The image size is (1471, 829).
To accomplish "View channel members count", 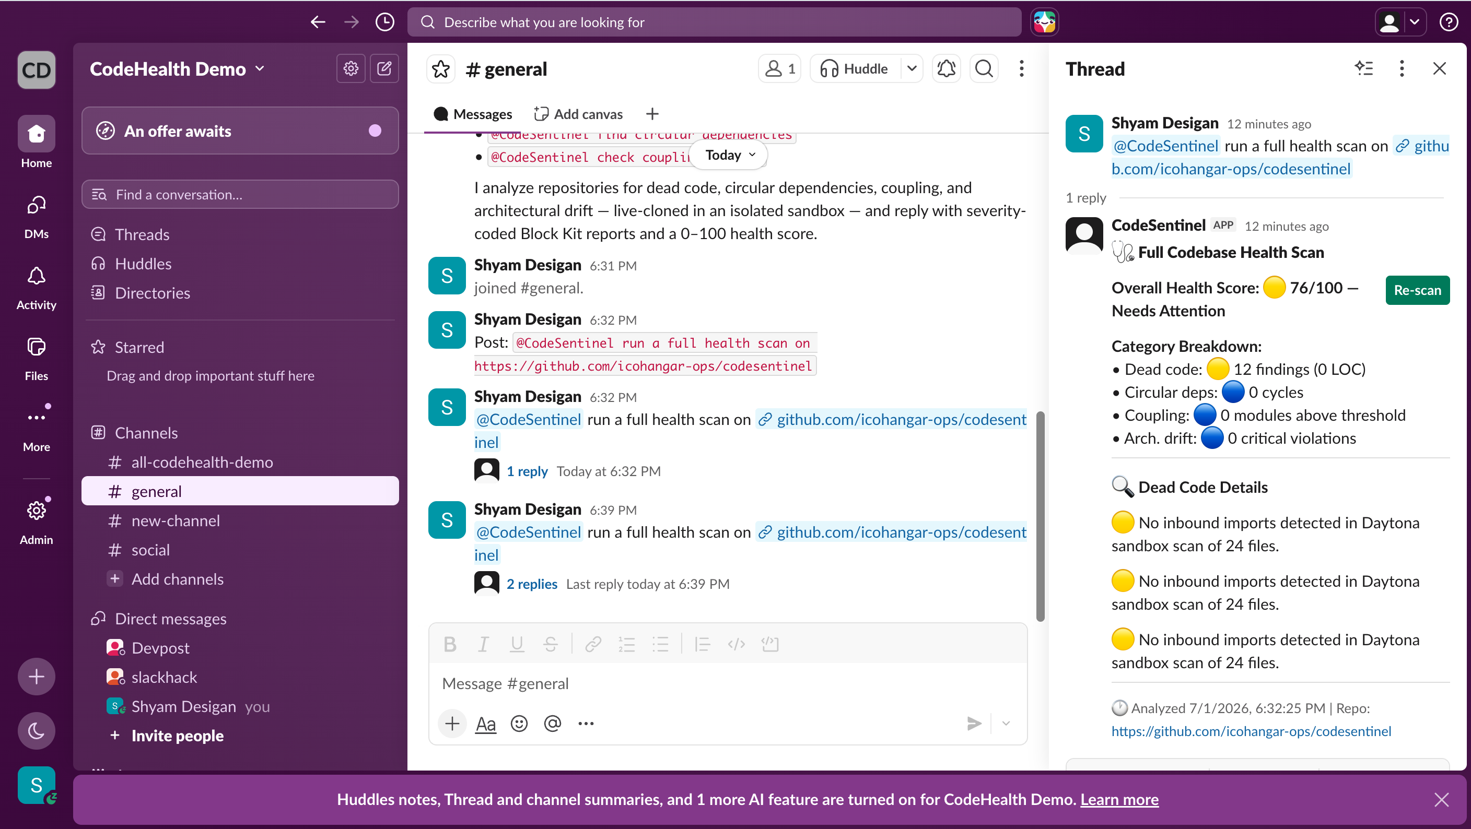I will [779, 69].
